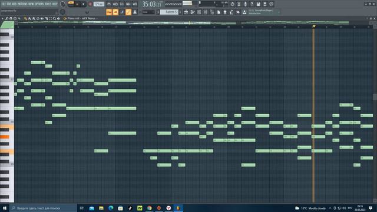This screenshot has height=212, width=377.
Task: Open the EDIT menu
Action: (x=9, y=4)
